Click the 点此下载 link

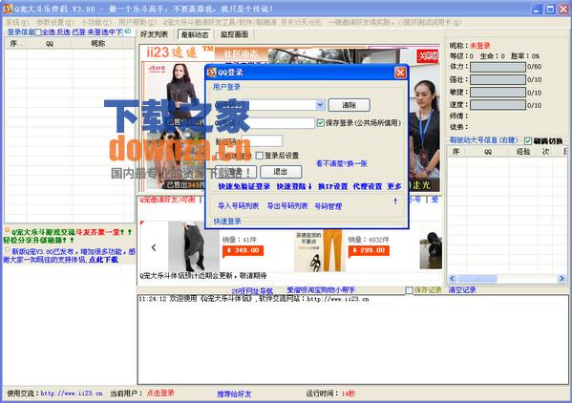point(103,260)
